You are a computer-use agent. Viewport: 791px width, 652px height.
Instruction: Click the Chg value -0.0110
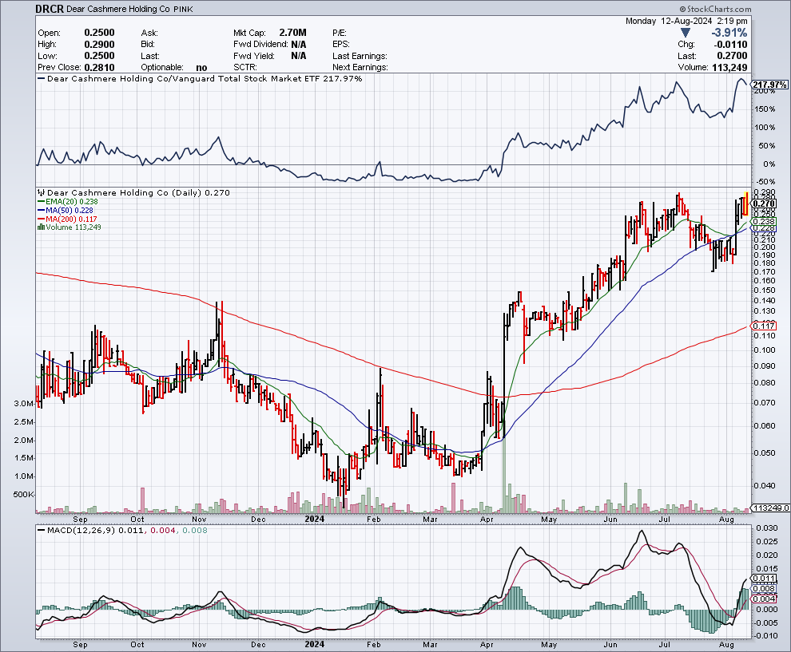pyautogui.click(x=730, y=45)
